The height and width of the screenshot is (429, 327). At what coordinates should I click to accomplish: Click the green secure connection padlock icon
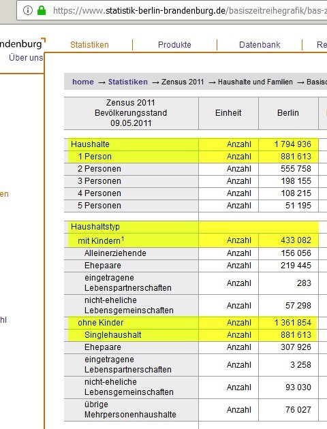coord(42,10)
